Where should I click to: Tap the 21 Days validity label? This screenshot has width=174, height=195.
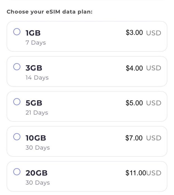(37, 113)
